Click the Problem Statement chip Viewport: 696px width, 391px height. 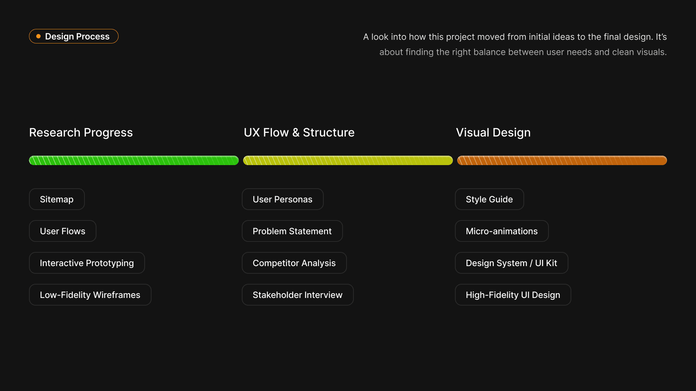coord(292,231)
